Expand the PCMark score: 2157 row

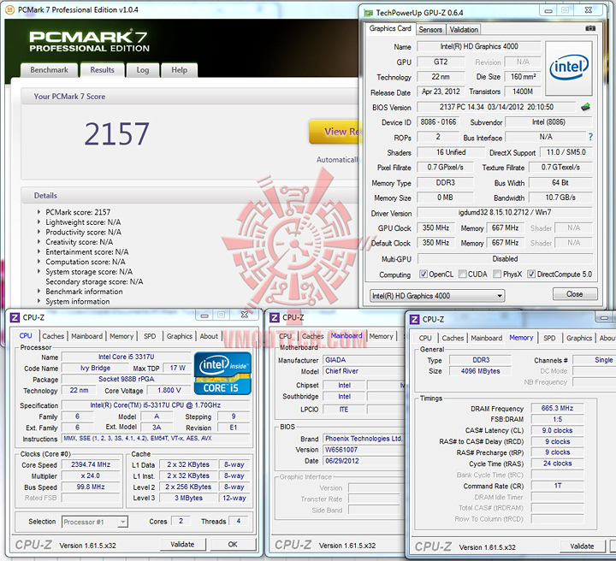pos(38,212)
